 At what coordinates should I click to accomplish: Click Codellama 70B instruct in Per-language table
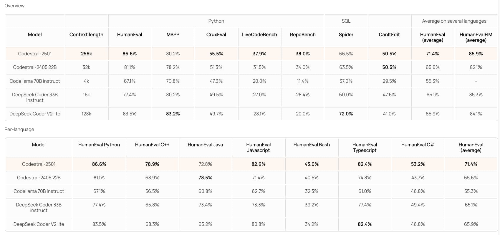pyautogui.click(x=39, y=191)
